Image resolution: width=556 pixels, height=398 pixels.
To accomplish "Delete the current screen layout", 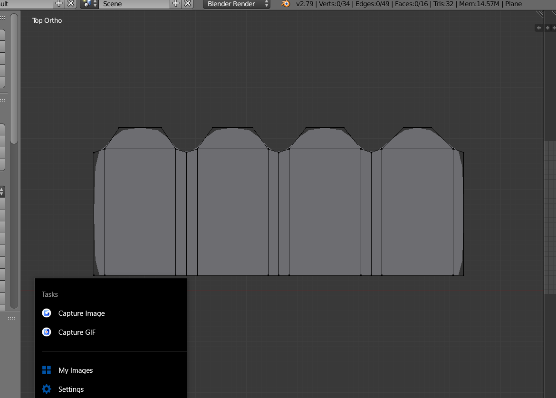I will pos(71,4).
